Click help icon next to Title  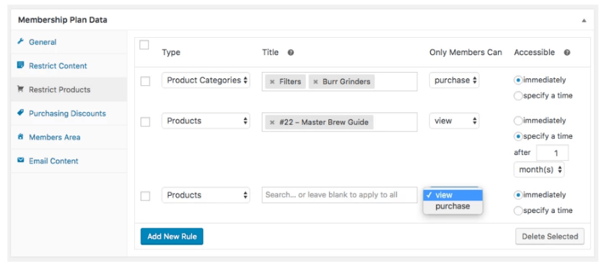(291, 52)
